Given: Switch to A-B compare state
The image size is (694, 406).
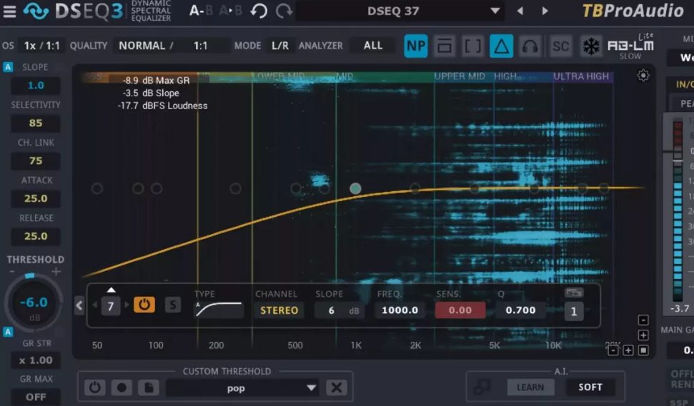Looking at the screenshot, I should point(201,11).
